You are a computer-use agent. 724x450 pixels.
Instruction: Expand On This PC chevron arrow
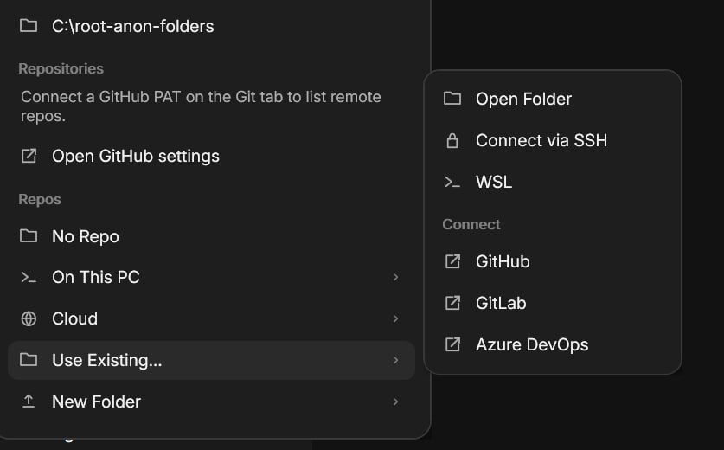coord(395,277)
